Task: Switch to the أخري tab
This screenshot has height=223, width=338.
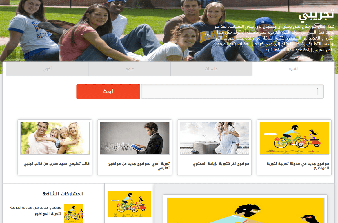Action: pyautogui.click(x=47, y=69)
